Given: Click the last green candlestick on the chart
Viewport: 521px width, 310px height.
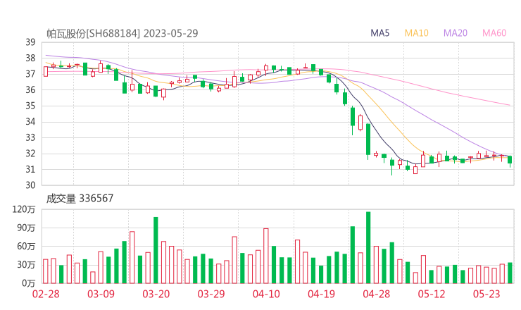Looking at the screenshot, I should [510, 160].
